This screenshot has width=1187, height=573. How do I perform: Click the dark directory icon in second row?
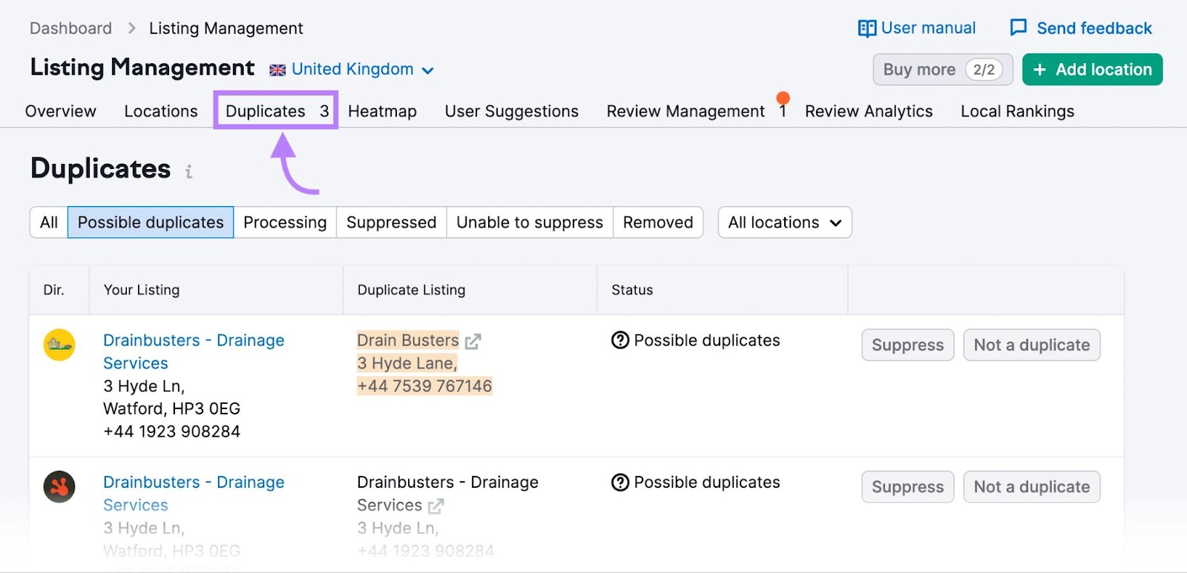(59, 487)
